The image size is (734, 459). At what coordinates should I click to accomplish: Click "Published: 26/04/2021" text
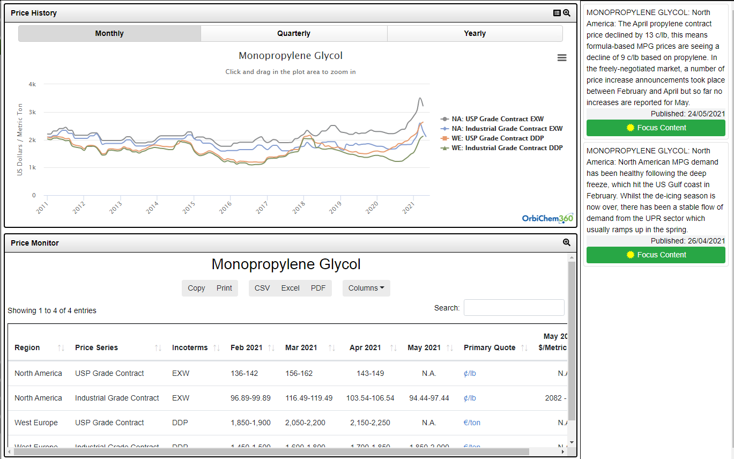pos(688,241)
